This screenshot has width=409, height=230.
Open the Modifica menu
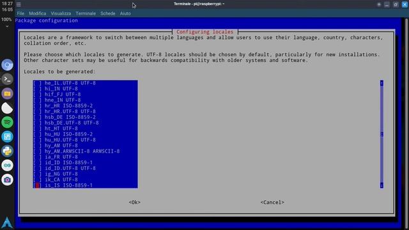(38, 13)
